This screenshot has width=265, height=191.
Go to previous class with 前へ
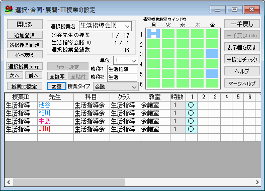[34, 75]
